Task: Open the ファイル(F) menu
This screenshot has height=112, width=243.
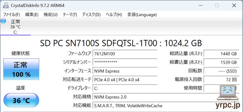Action: tap(12, 15)
